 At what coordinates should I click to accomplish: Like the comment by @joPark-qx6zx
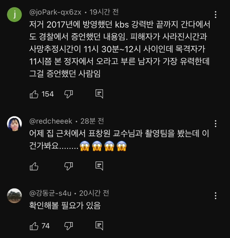tap(34, 94)
